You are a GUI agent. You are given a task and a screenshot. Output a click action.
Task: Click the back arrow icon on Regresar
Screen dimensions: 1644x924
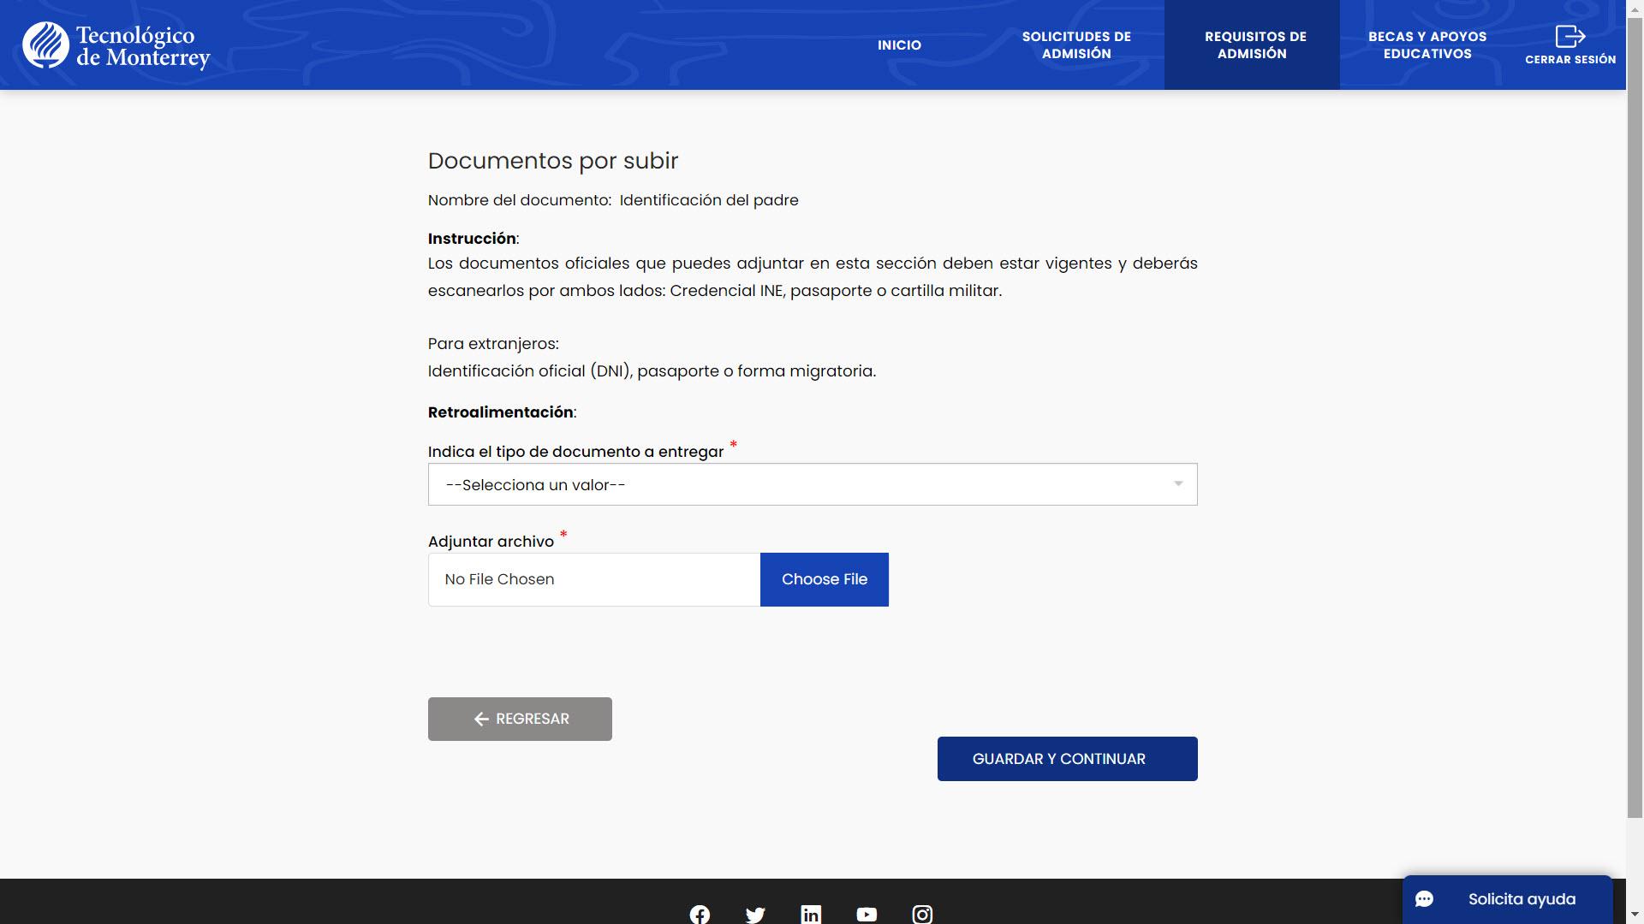pyautogui.click(x=481, y=720)
